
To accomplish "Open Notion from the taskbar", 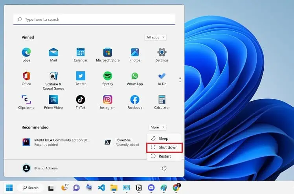I will click(139, 188).
